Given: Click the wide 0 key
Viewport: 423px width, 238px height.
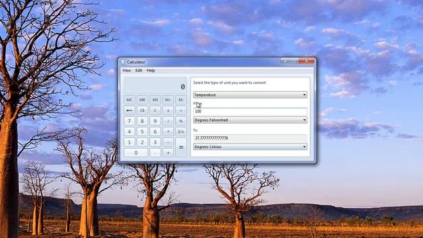Looking at the screenshot, I should tap(135, 153).
